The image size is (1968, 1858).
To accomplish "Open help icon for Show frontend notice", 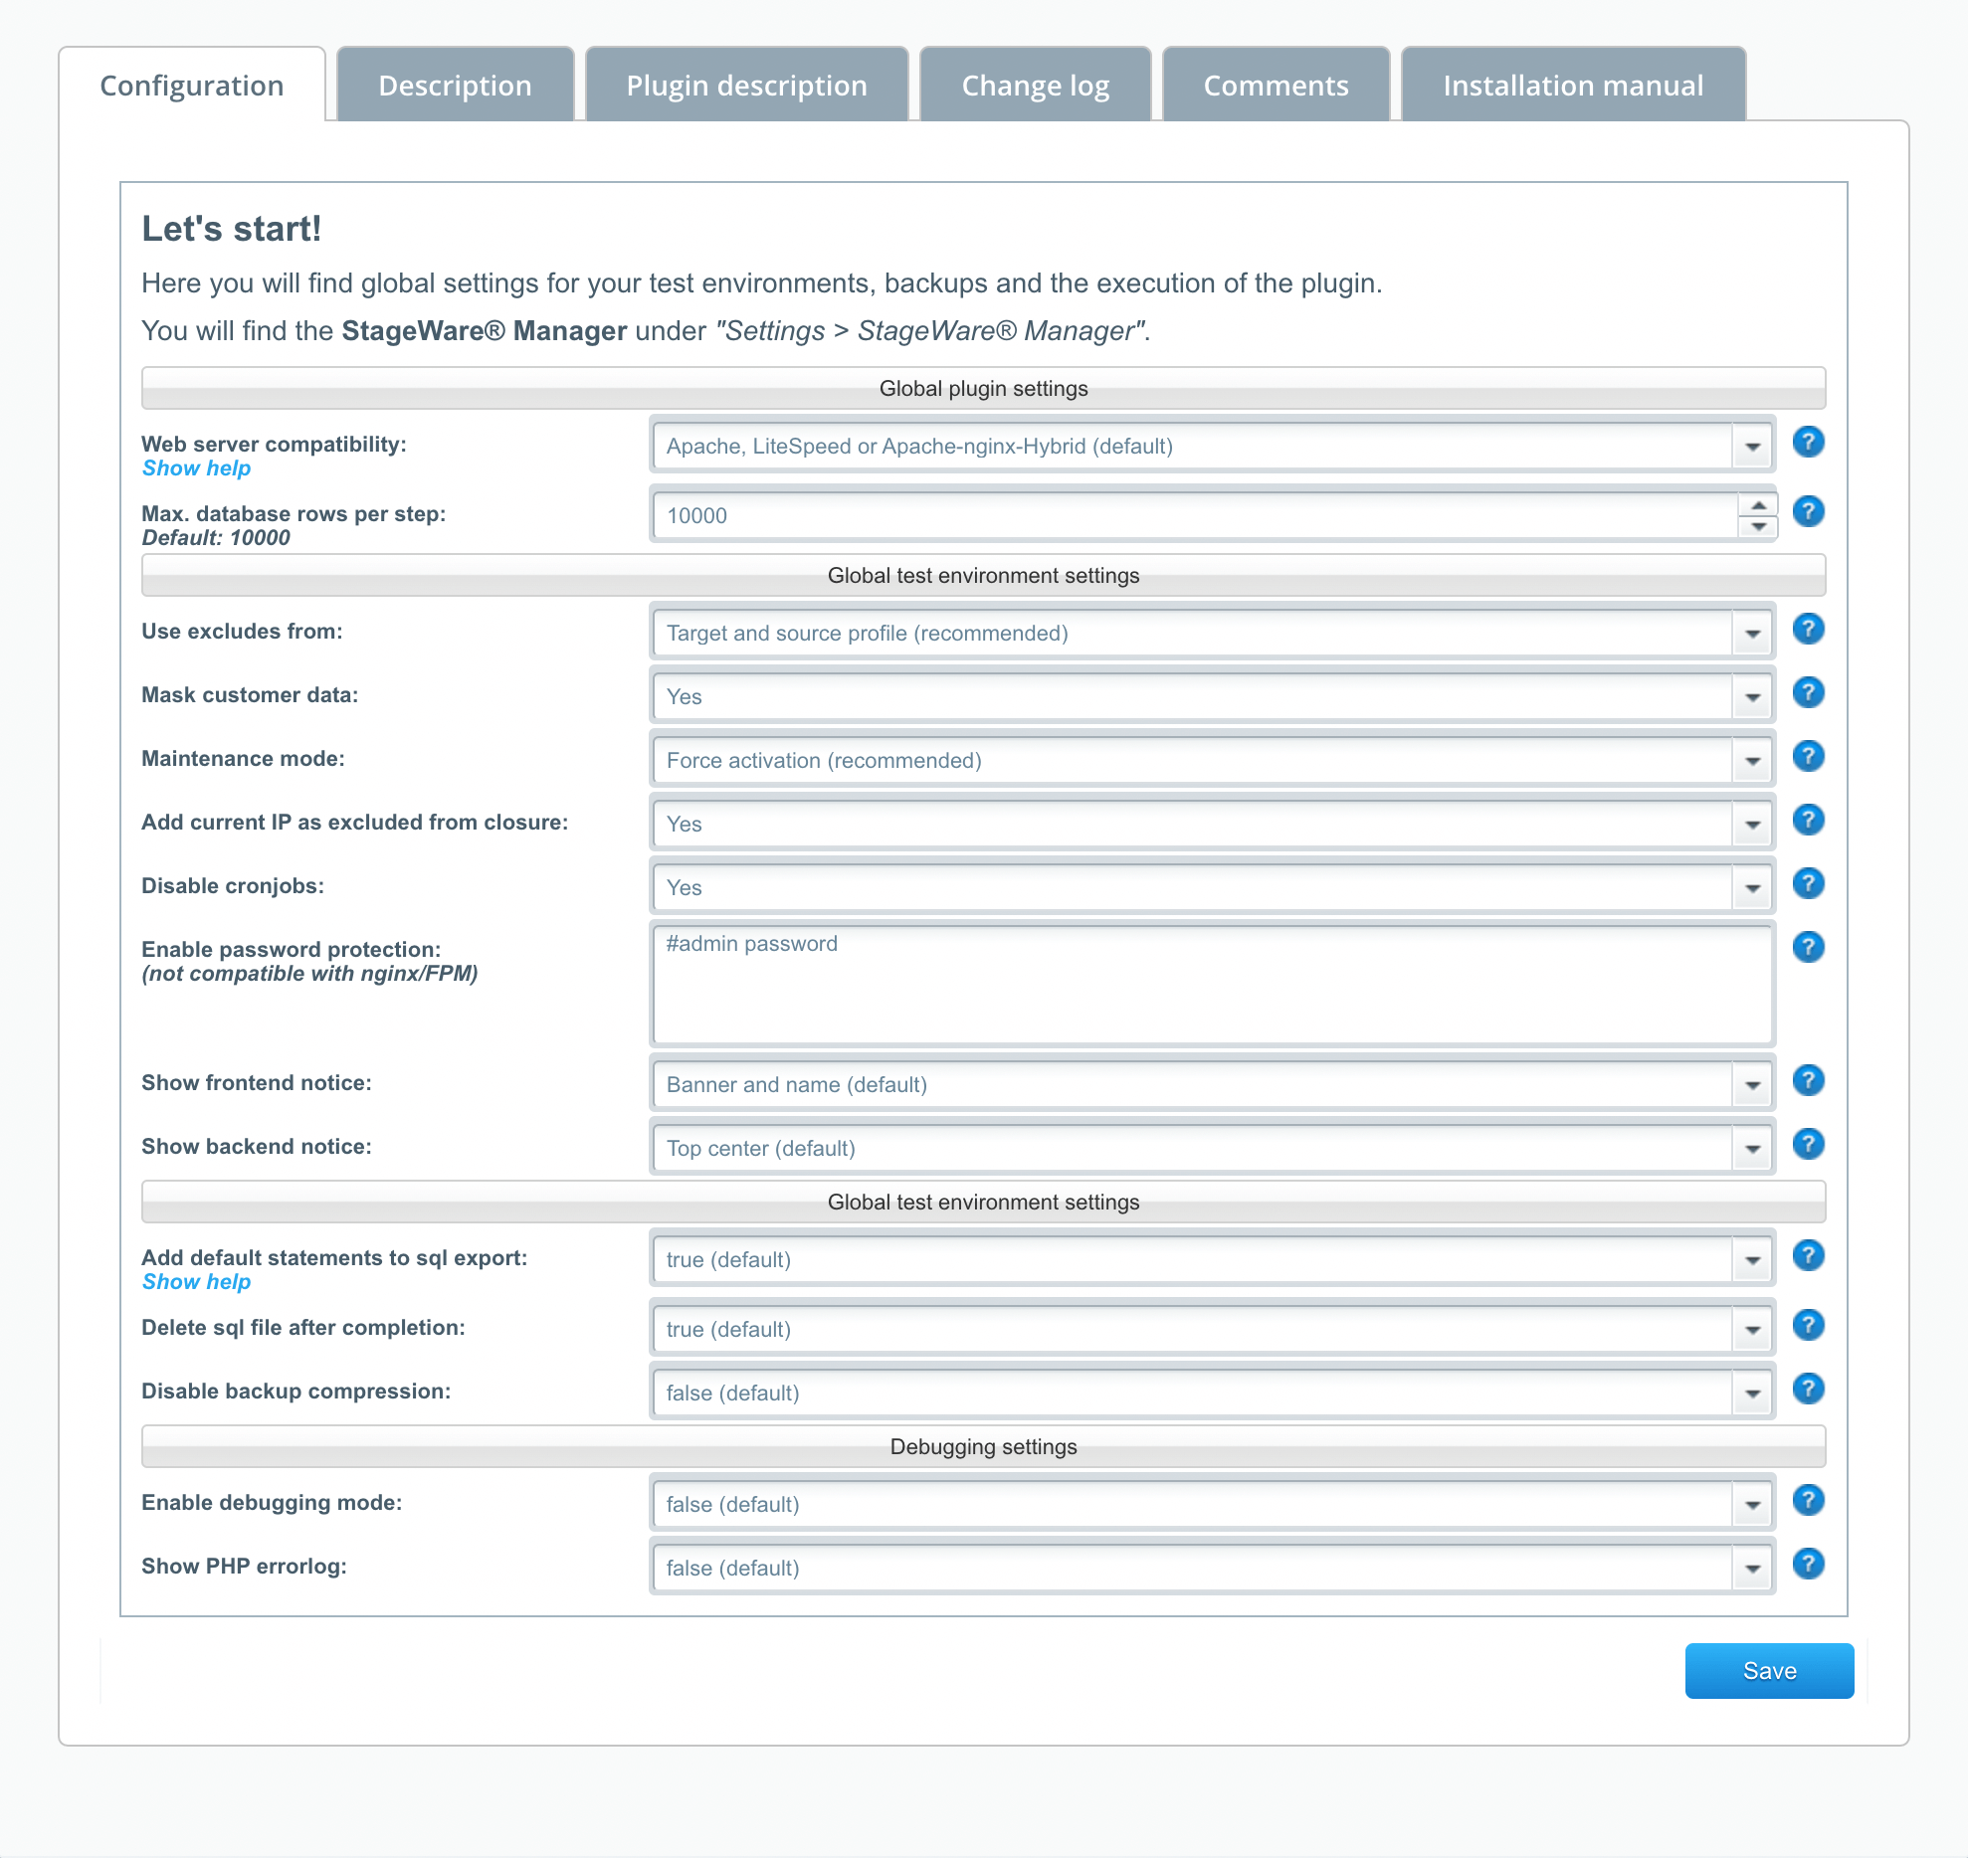I will point(1808,1080).
